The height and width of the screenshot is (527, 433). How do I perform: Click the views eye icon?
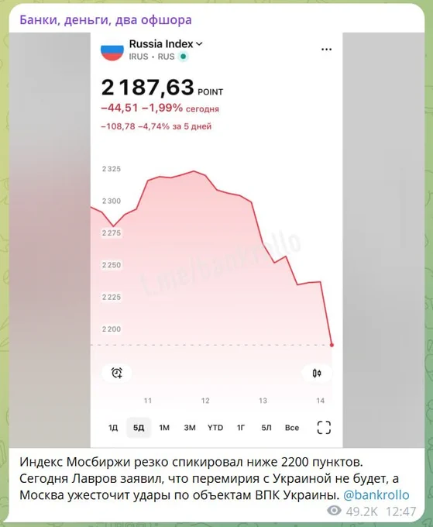334,511
